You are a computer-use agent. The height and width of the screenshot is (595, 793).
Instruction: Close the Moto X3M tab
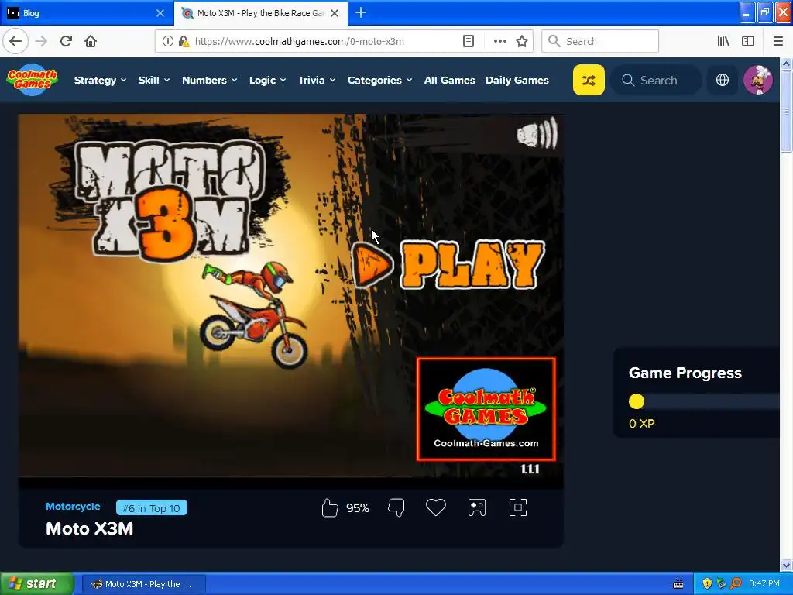click(335, 13)
